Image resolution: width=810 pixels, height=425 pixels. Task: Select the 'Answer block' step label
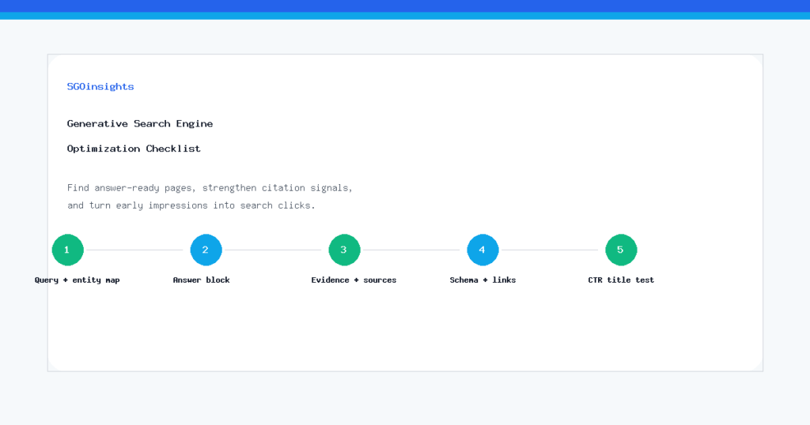tap(202, 280)
